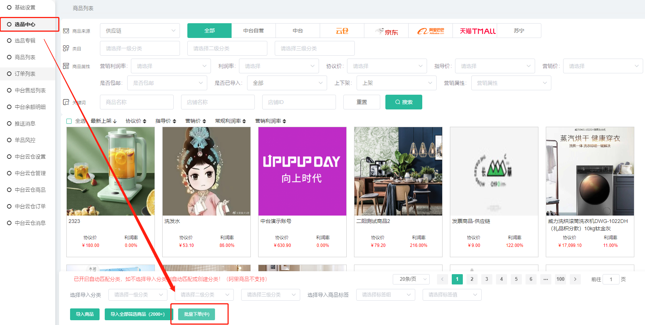Open the 营销属性 dropdown
Viewport: 645px width, 325px height.
[x=511, y=83]
